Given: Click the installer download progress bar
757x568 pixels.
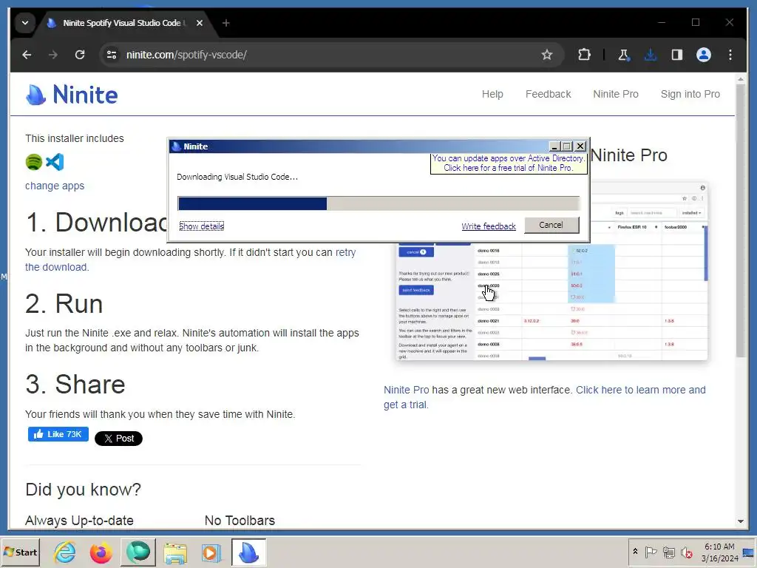Looking at the screenshot, I should pos(378,203).
